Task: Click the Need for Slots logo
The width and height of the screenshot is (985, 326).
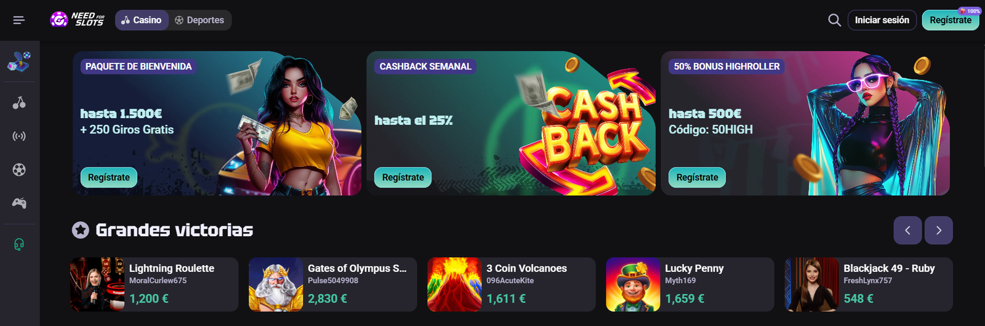Action: click(x=77, y=20)
